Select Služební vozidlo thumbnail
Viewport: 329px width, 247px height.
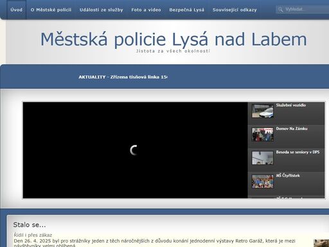(x=263, y=111)
